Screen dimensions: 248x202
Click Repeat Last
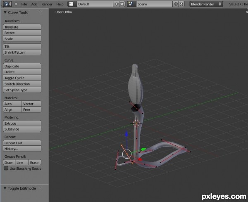coord(22,143)
